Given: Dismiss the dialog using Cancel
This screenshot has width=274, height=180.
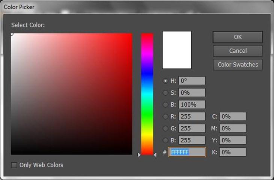Looking at the screenshot, I should pyautogui.click(x=238, y=51).
